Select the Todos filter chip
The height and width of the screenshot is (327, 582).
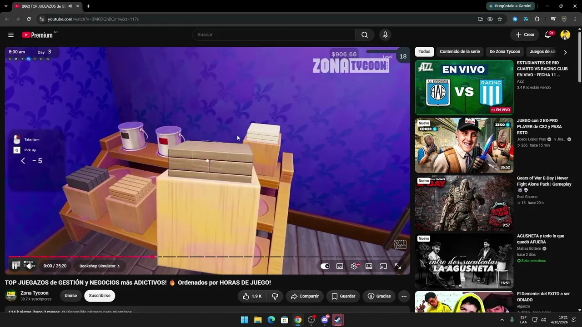point(424,52)
